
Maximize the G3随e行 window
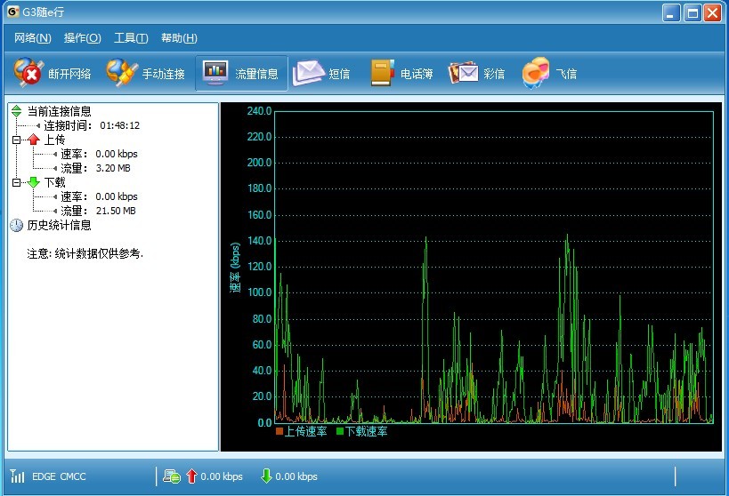693,13
